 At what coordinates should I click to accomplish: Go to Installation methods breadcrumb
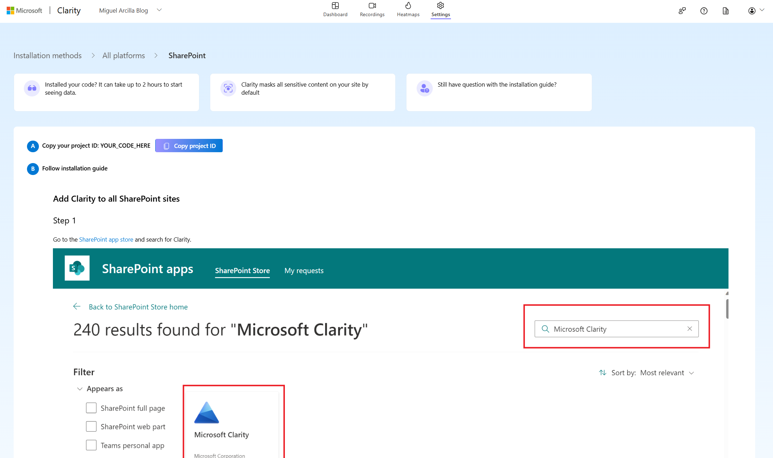point(47,55)
